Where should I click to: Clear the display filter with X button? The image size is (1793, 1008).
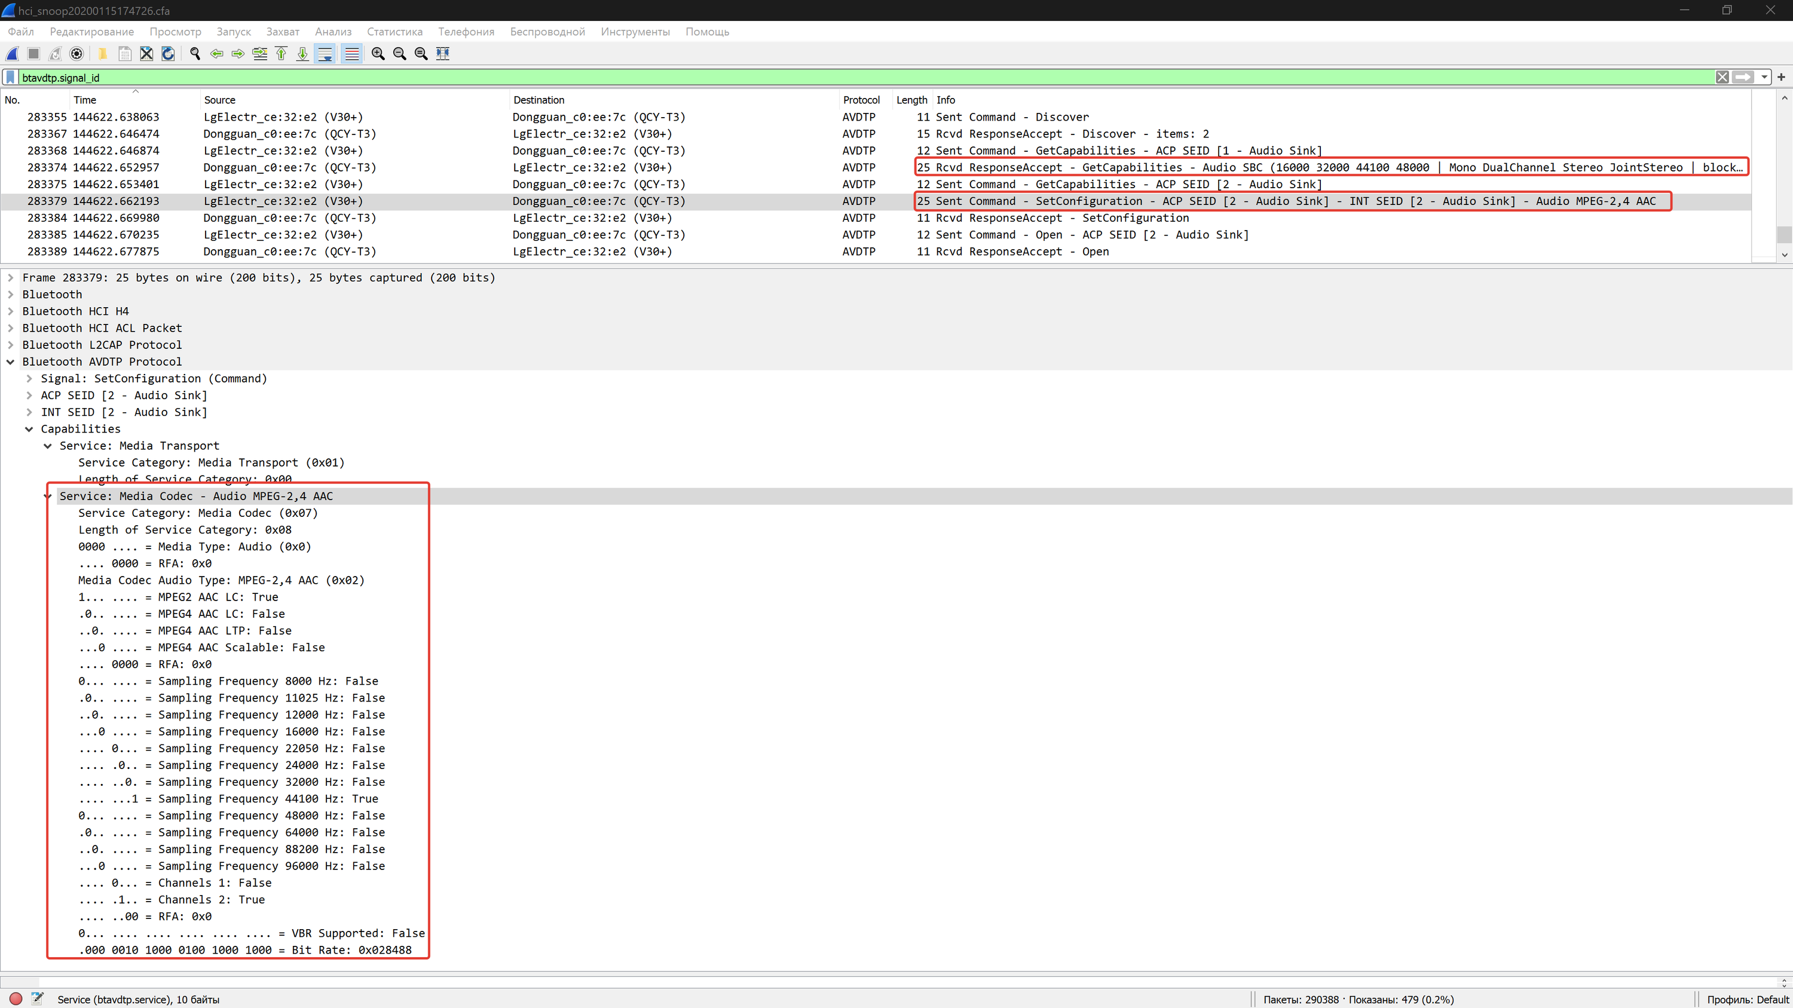[x=1722, y=77]
